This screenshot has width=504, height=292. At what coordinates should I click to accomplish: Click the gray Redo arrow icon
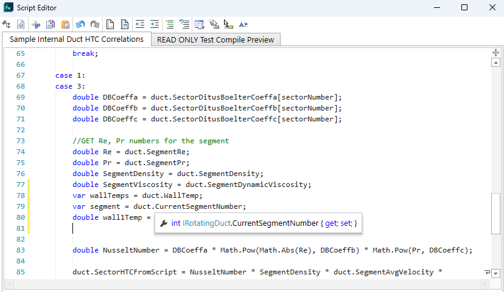[x=95, y=25]
